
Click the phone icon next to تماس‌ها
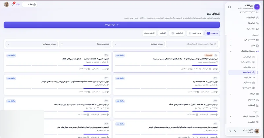click(x=257, y=23)
